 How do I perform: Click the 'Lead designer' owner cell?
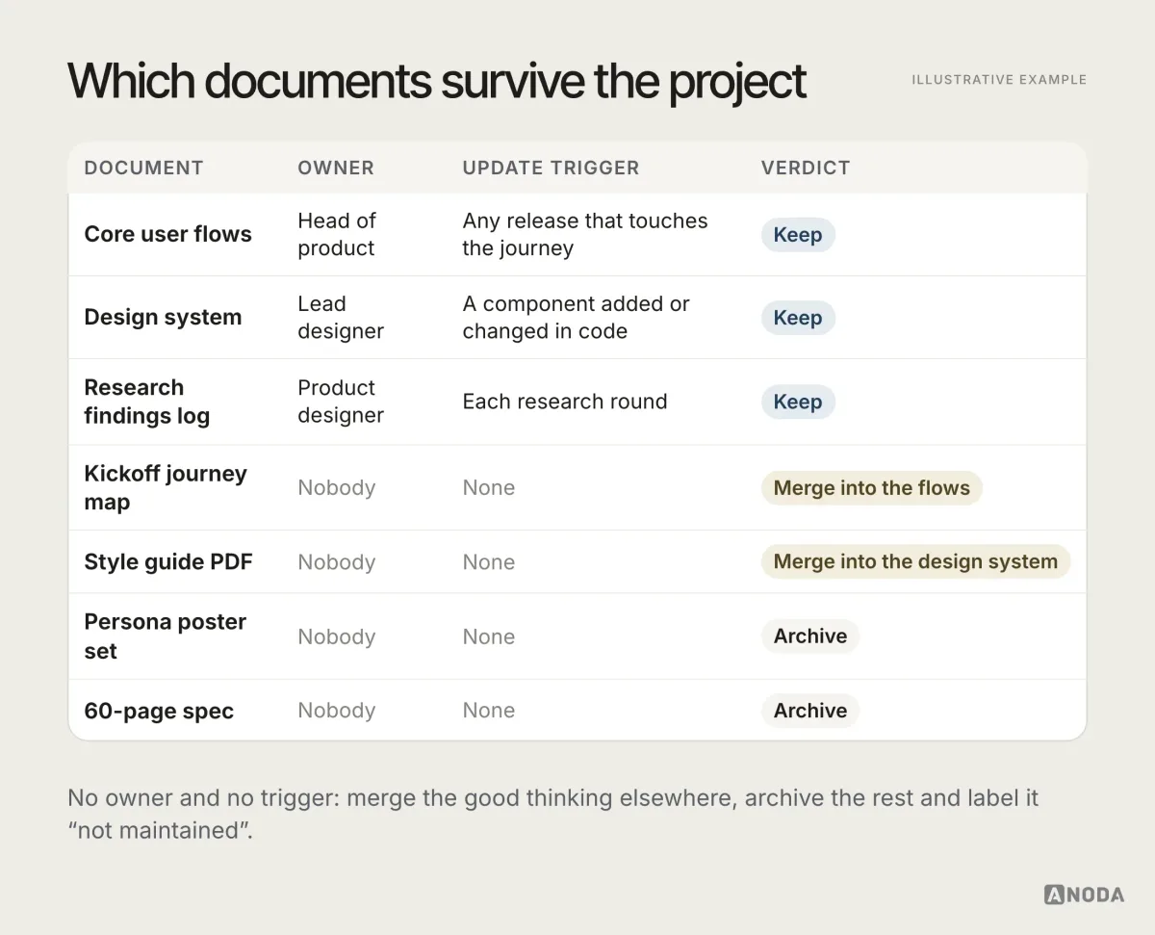(341, 318)
